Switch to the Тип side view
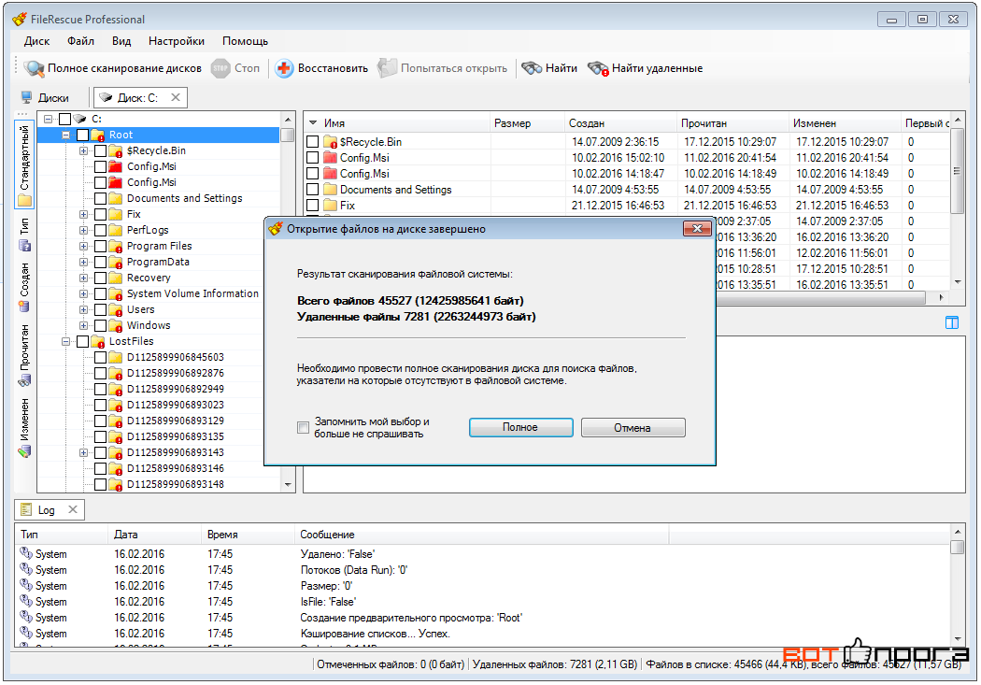 tap(24, 235)
